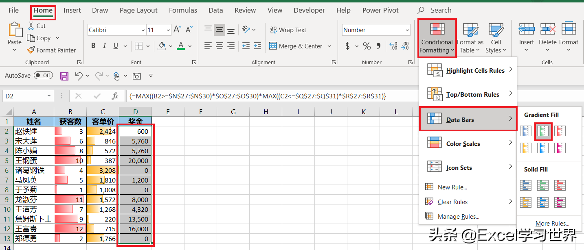Open the Format as Table dropdown

pos(470,38)
